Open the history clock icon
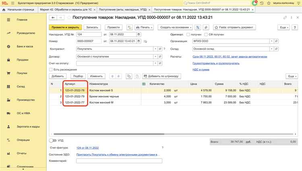302x171 pixels. [x=262, y=3]
